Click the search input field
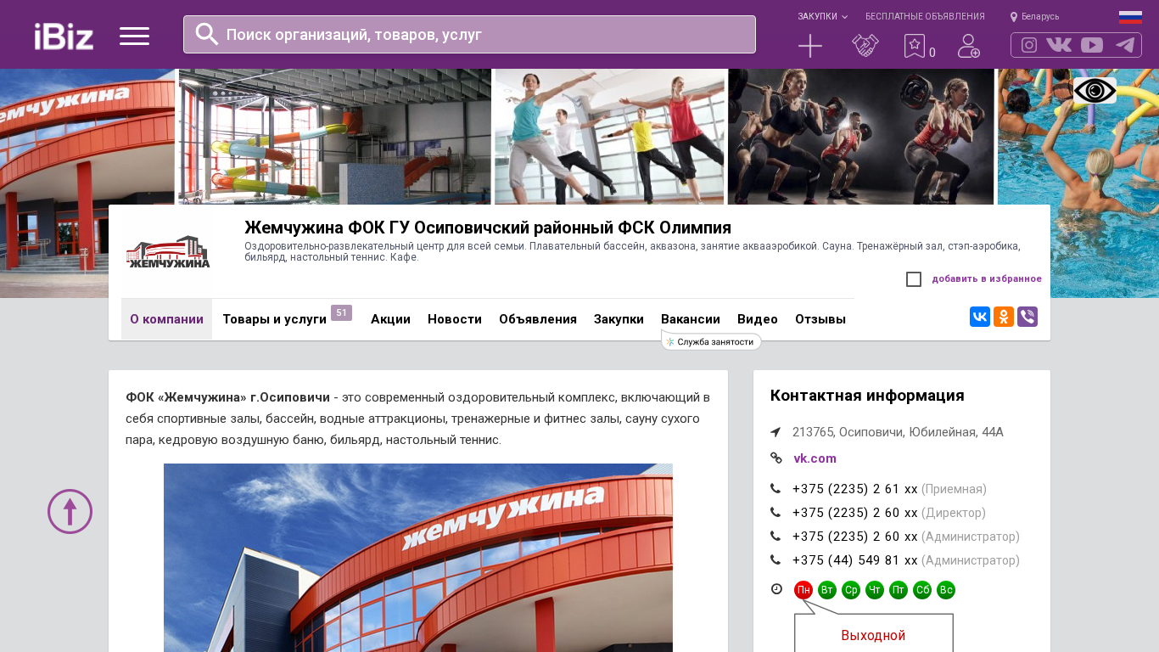The image size is (1159, 652). click(469, 34)
